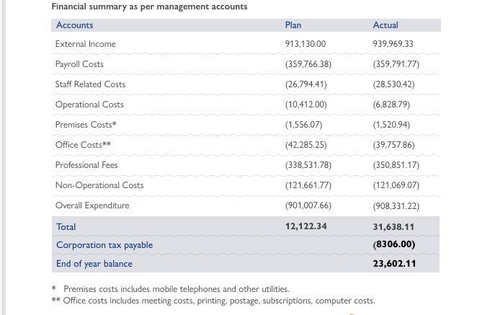Select the end of year balance 23,602.11

click(x=394, y=264)
